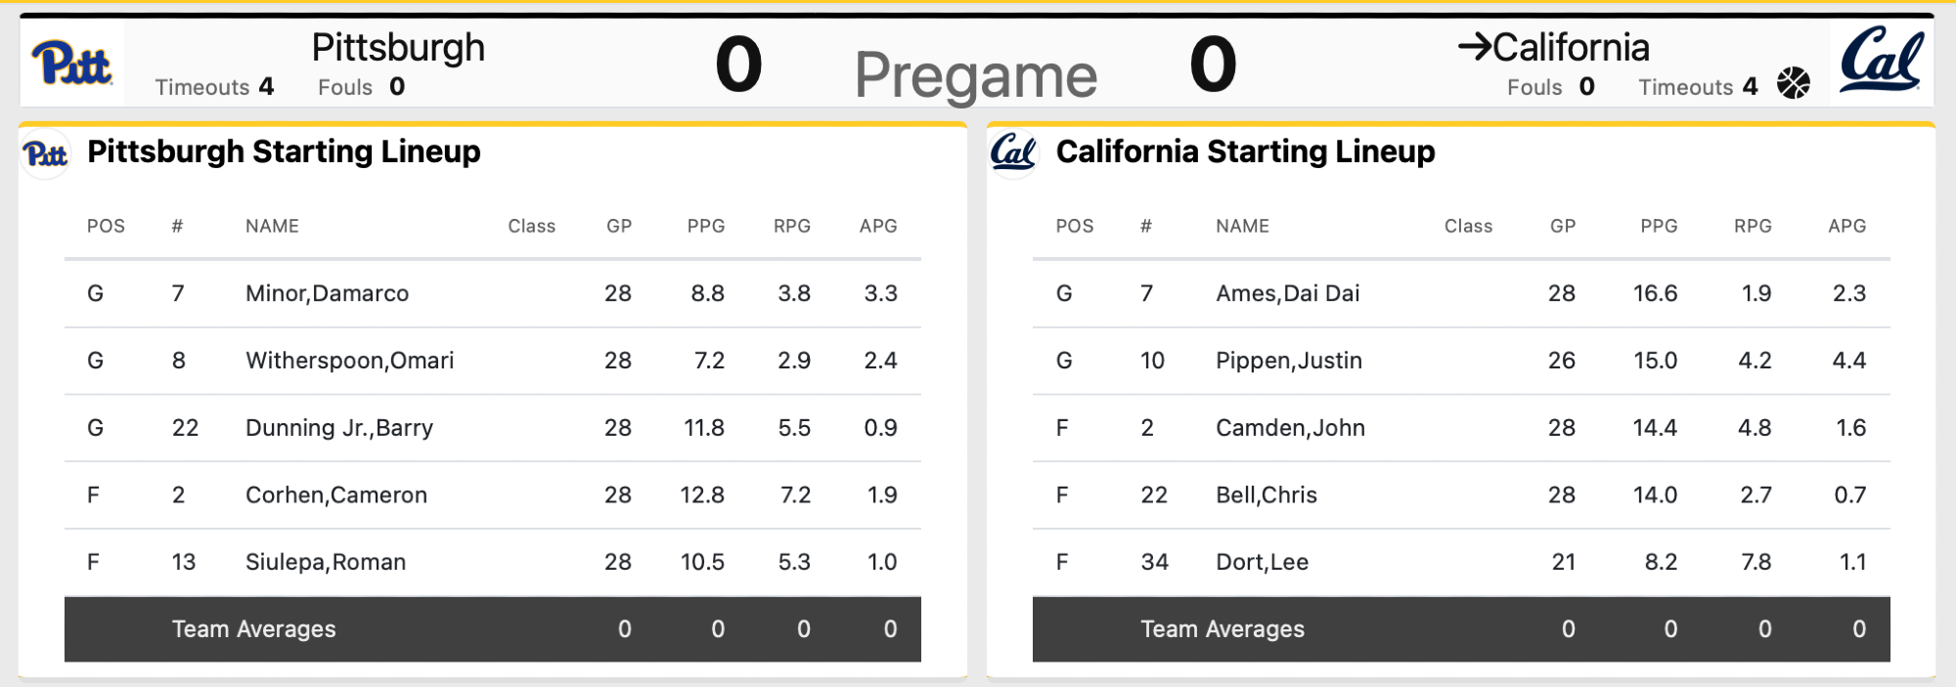The width and height of the screenshot is (1956, 687).
Task: Click the Dort, Lee row
Action: [1262, 562]
